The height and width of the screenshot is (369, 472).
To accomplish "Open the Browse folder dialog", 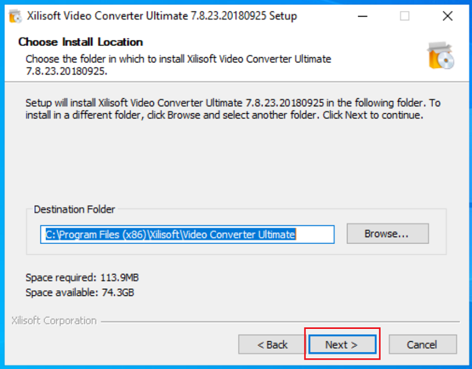I will pyautogui.click(x=387, y=233).
